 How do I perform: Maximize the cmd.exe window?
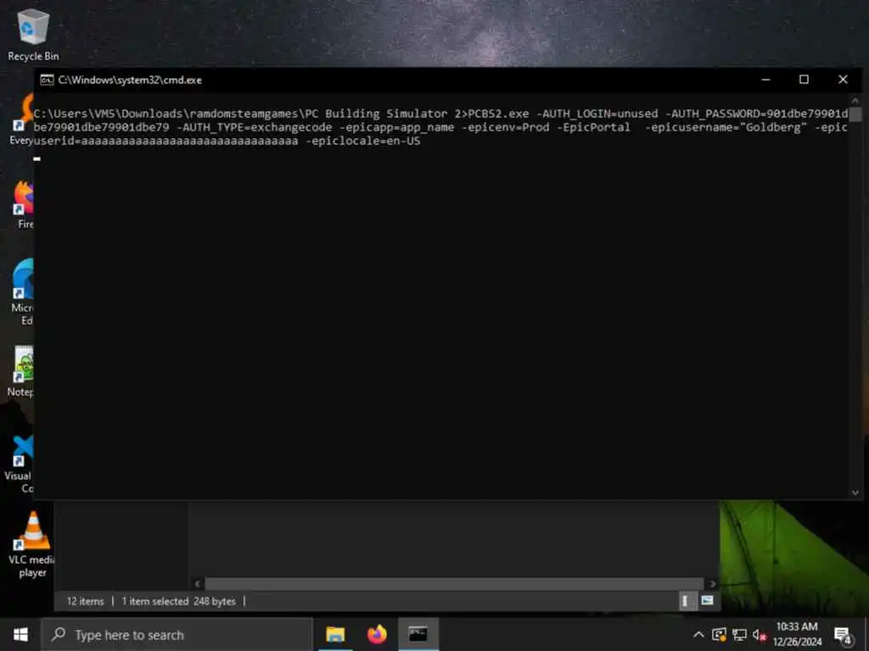805,80
